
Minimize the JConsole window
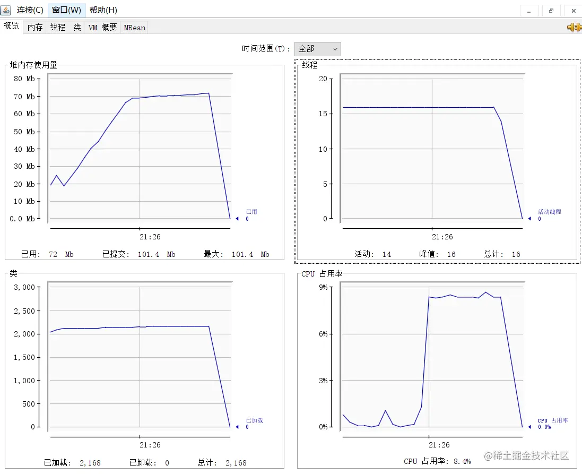coord(529,11)
